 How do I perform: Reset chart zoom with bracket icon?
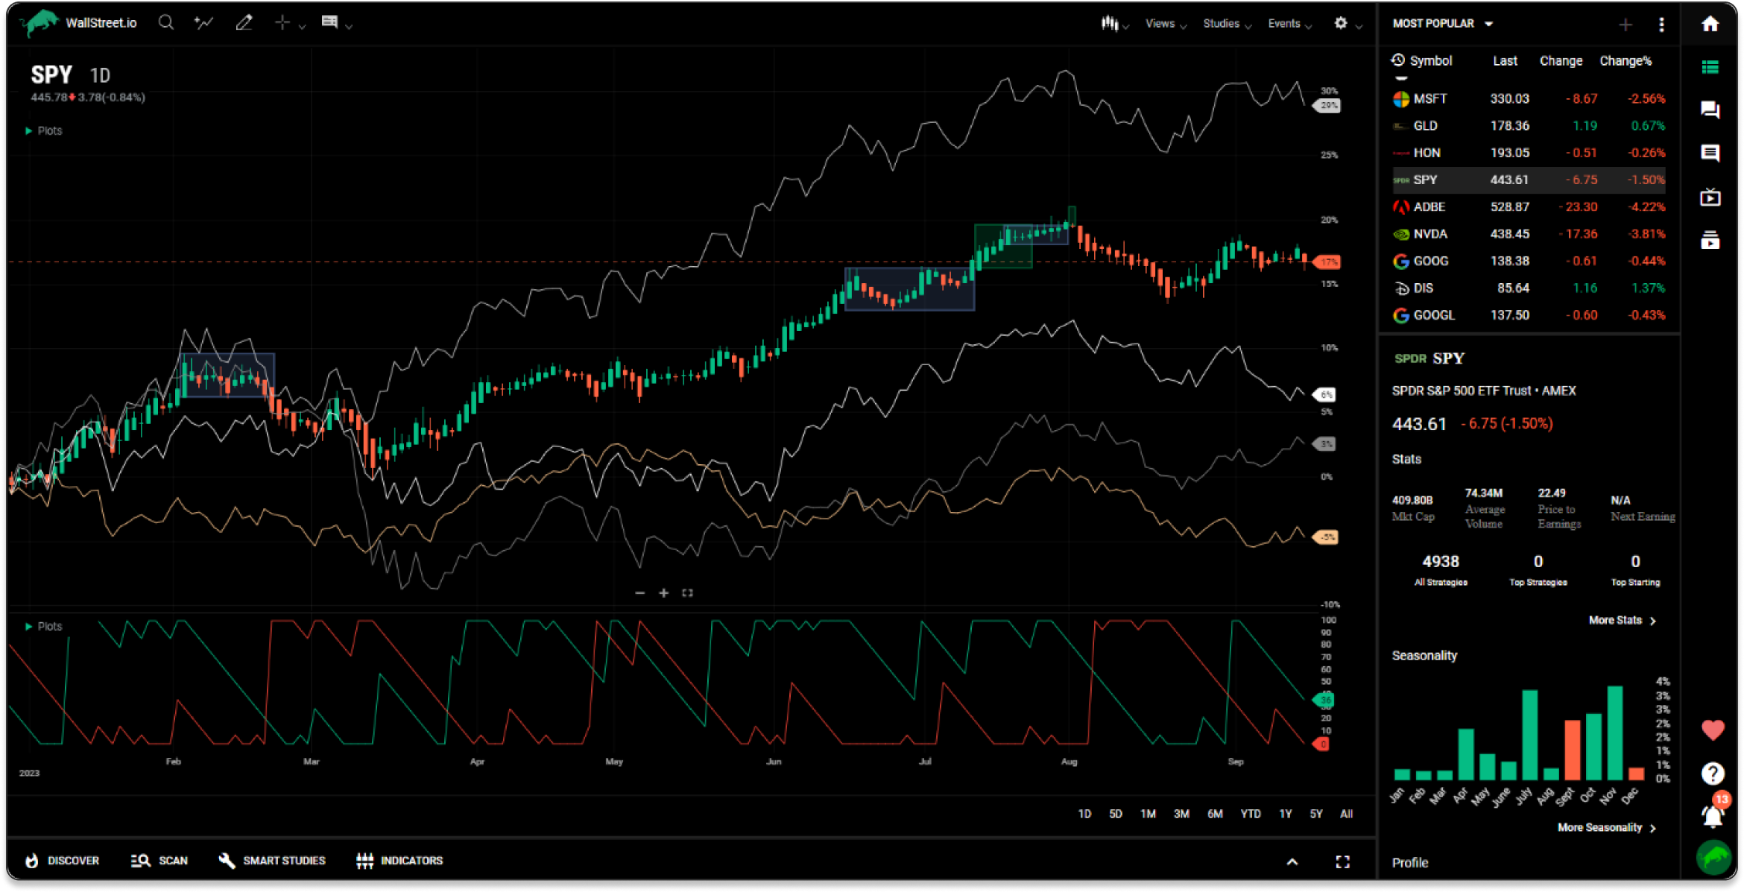[x=687, y=593]
